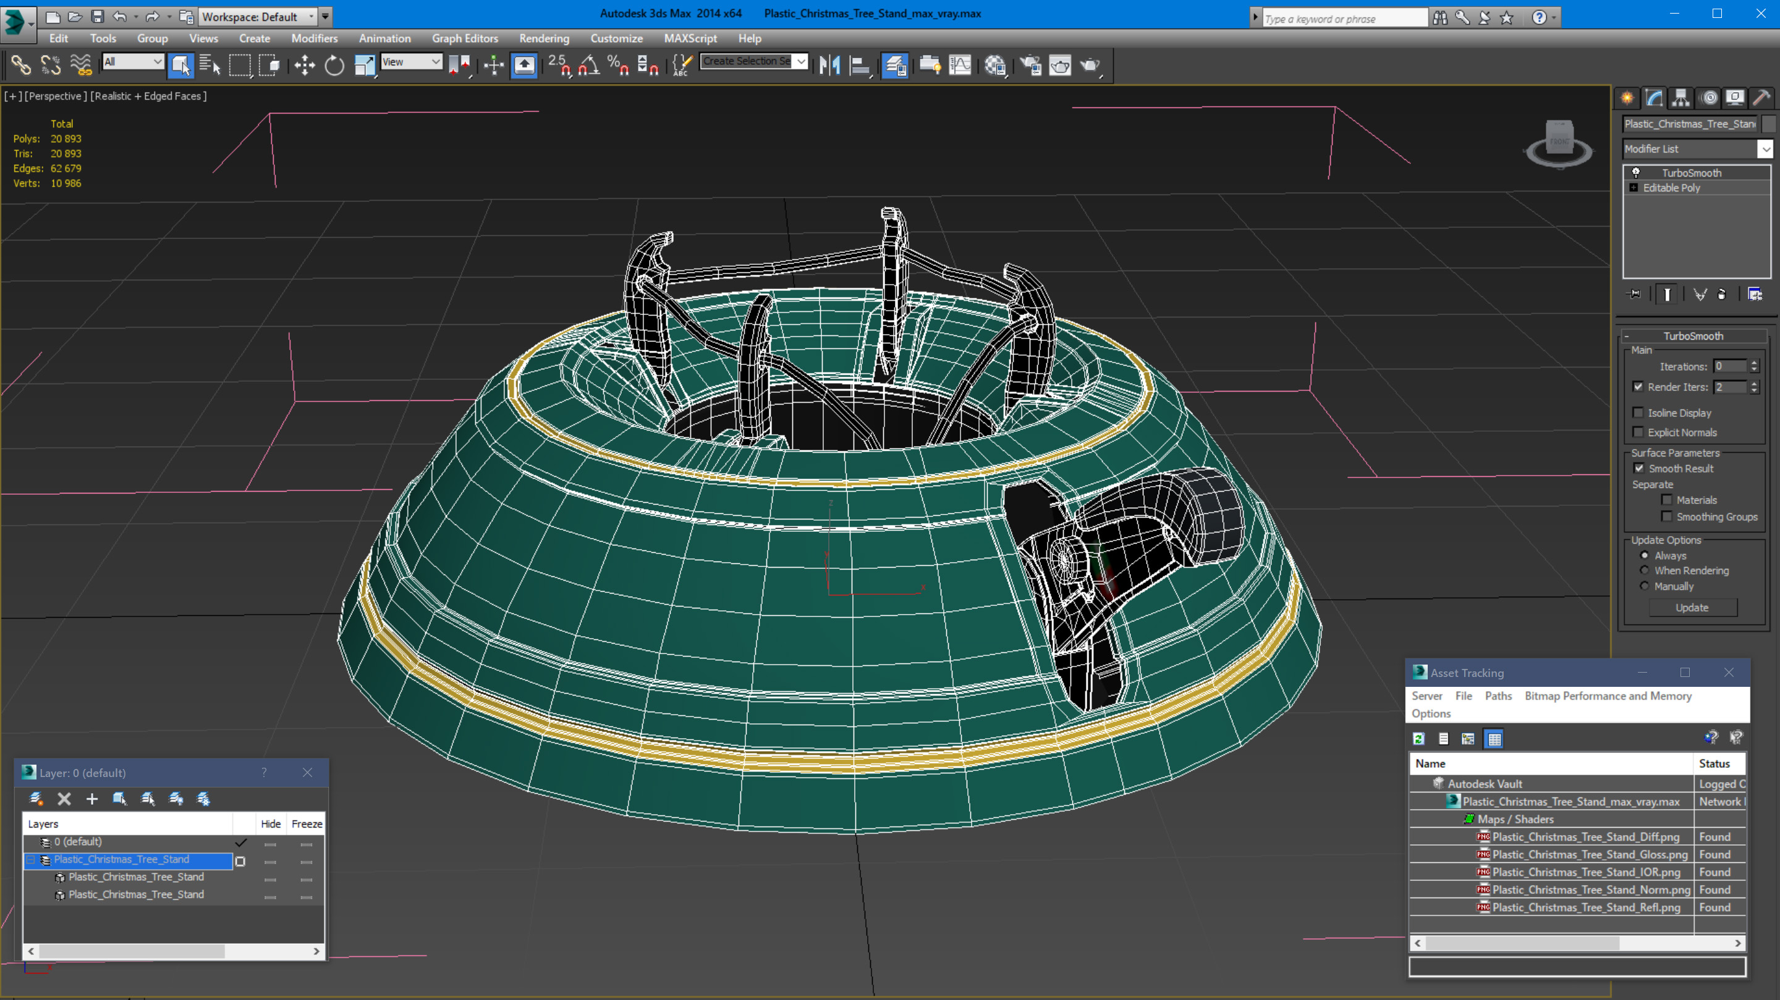Open the View reference coordinate dropdown

[435, 62]
